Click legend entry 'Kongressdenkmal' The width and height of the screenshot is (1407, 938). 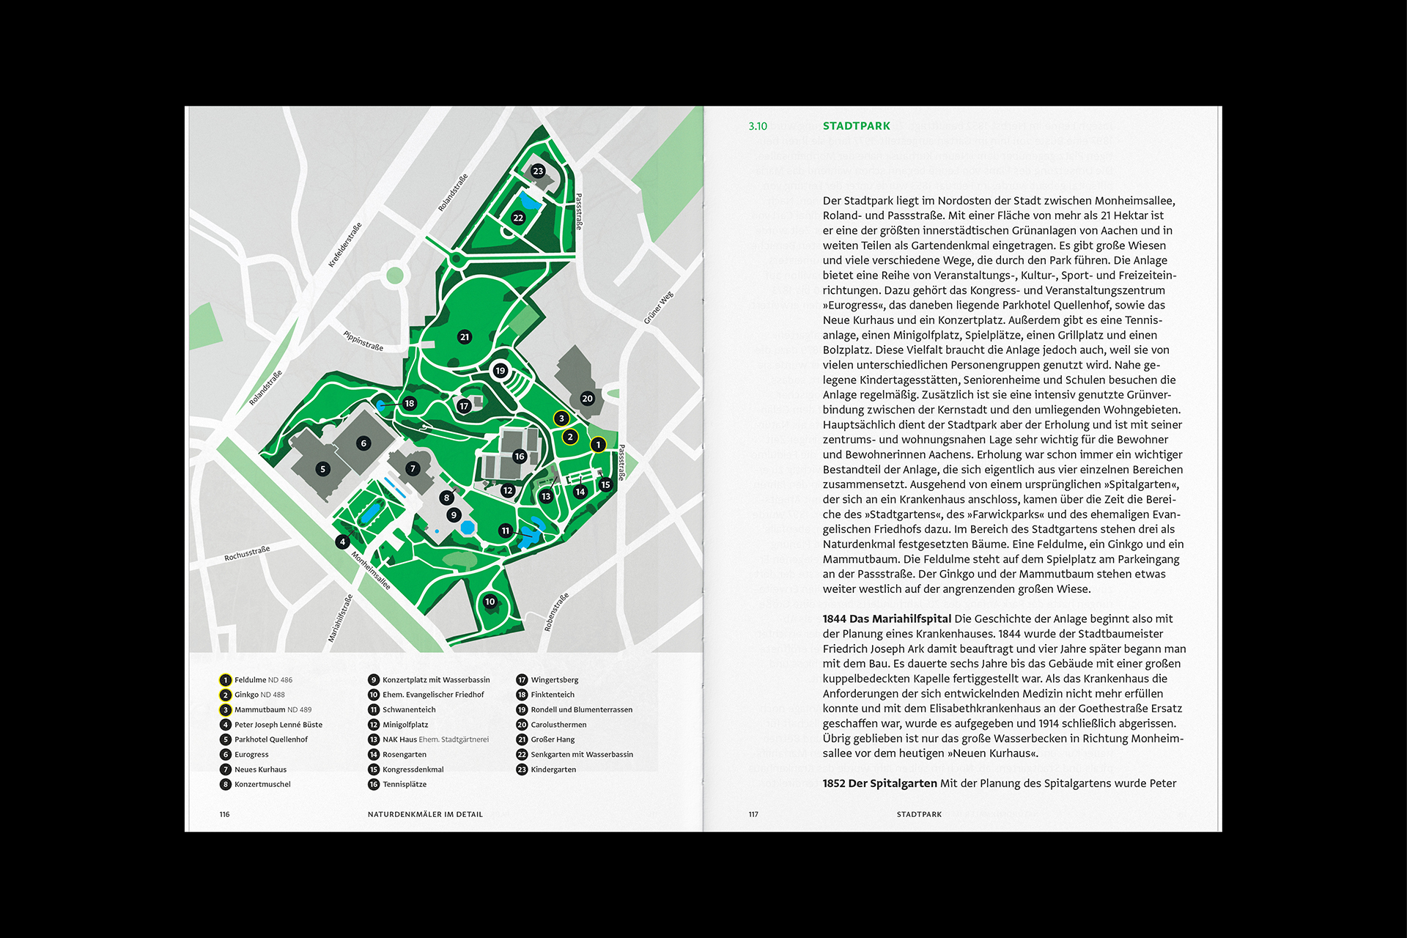(406, 769)
